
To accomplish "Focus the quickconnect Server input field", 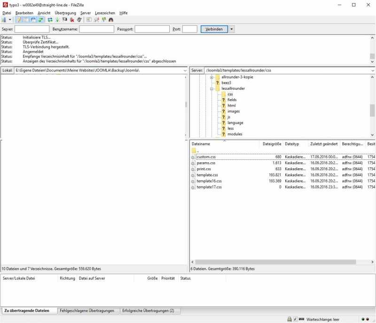I will pos(32,29).
